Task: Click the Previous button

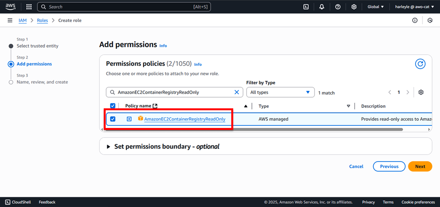Action: 389,166
